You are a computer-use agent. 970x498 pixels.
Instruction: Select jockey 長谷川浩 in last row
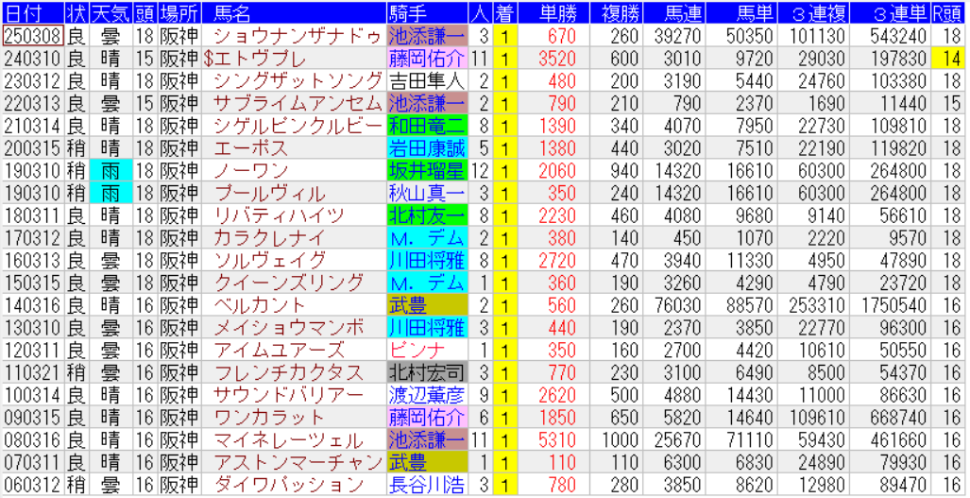[426, 485]
